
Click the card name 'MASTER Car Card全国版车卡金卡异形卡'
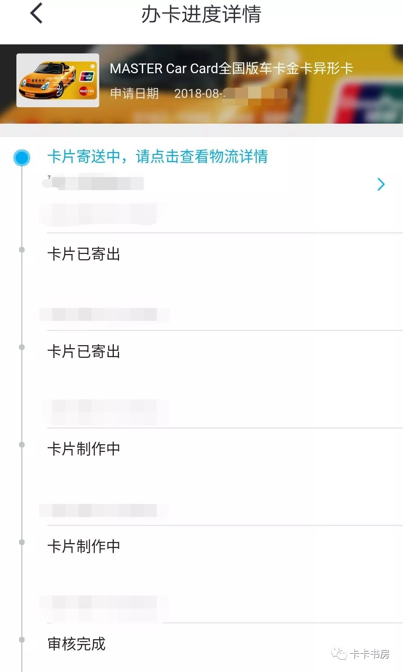point(231,68)
